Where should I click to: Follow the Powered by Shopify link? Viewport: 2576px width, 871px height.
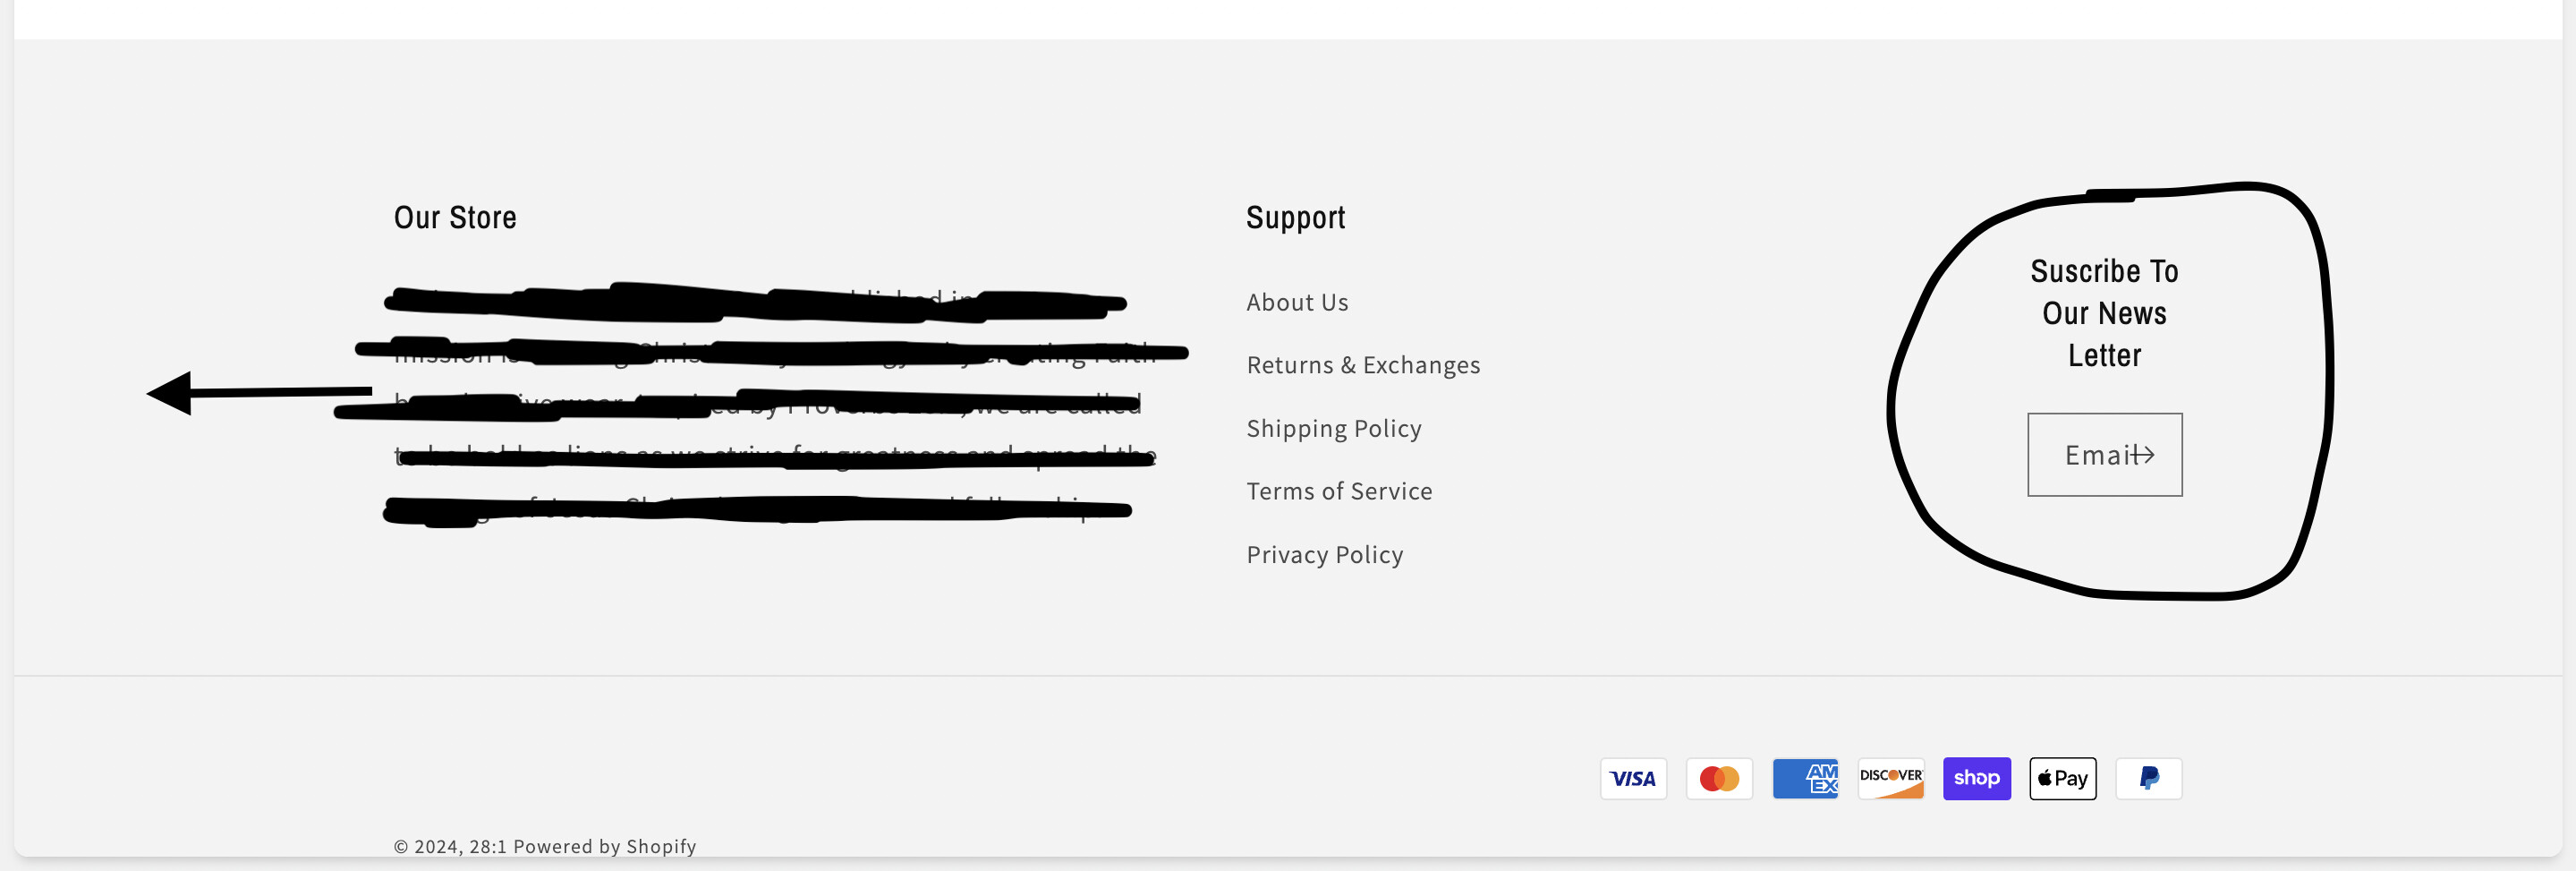pos(604,846)
